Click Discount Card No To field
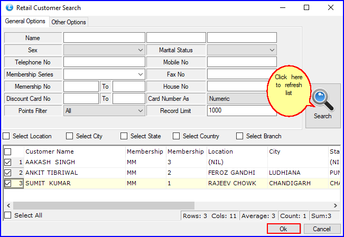The width and height of the screenshot is (344, 237). 129,99
